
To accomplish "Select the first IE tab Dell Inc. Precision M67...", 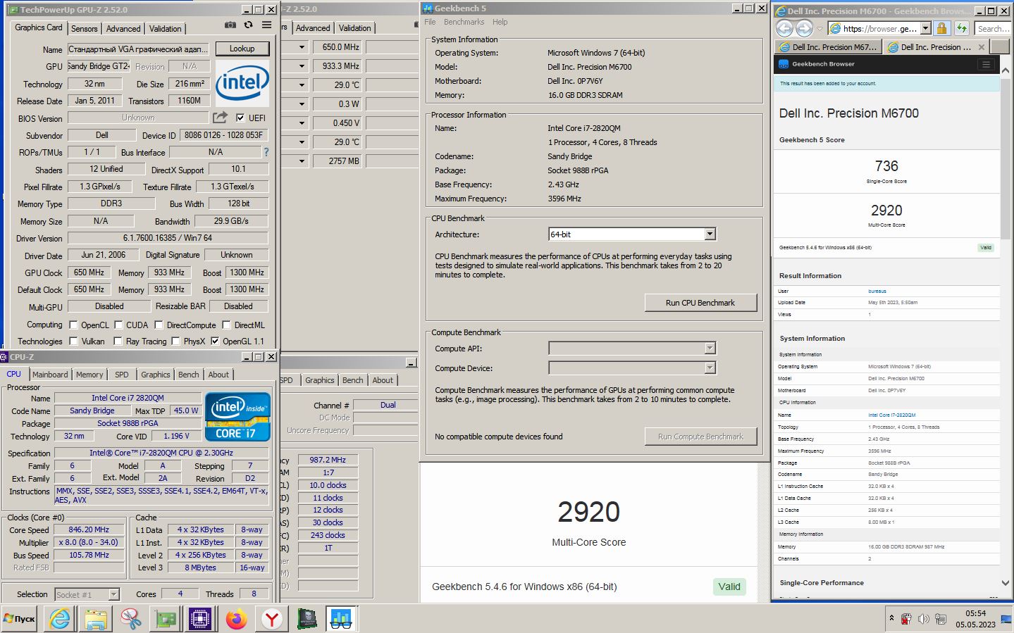I will 828,47.
